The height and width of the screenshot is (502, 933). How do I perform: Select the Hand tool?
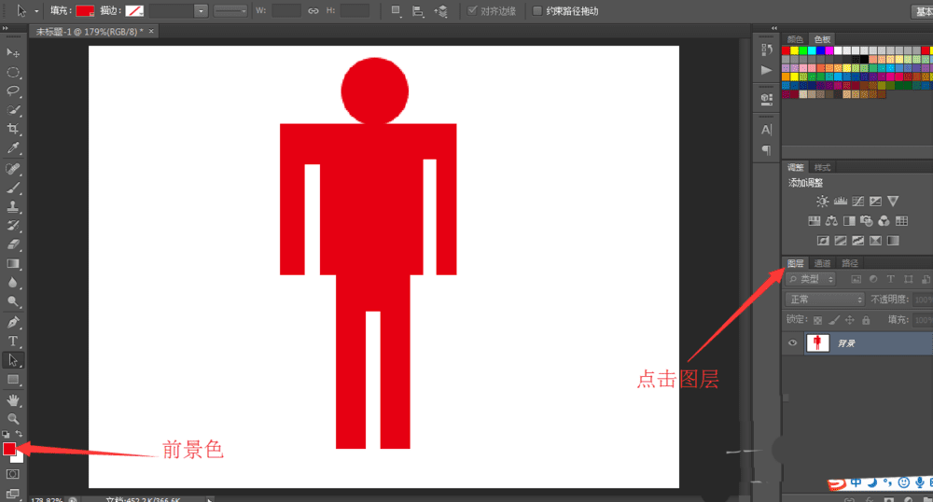13,400
